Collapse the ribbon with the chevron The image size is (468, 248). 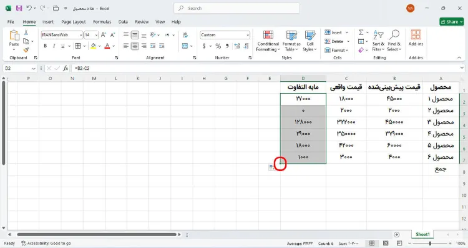(x=459, y=57)
